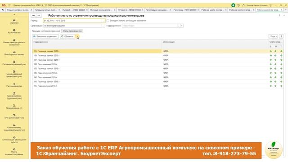Open settings dropdown next to the user name

tap(270, 5)
